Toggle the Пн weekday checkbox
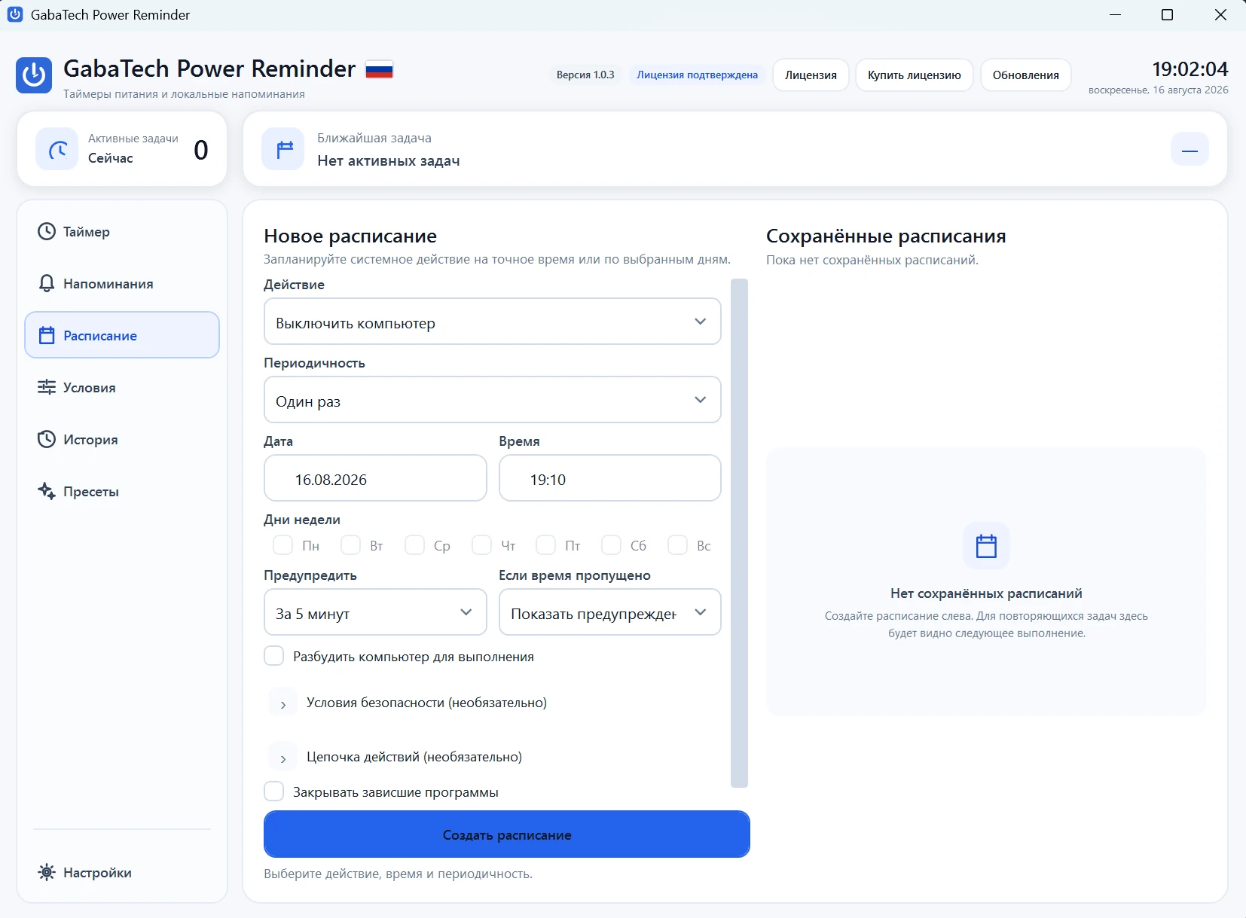 click(x=283, y=544)
